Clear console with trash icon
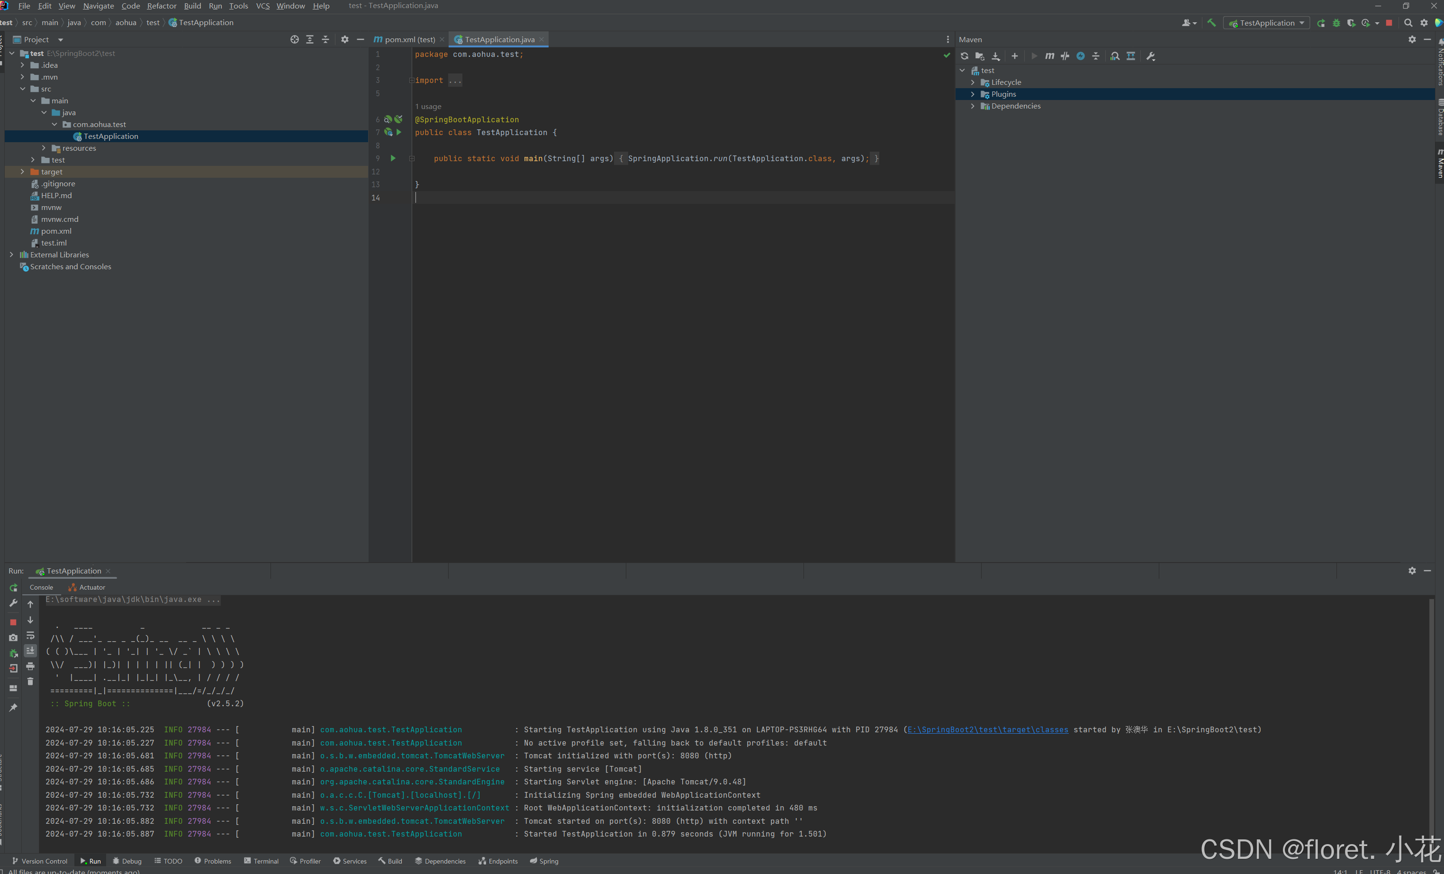1444x874 pixels. pyautogui.click(x=30, y=681)
